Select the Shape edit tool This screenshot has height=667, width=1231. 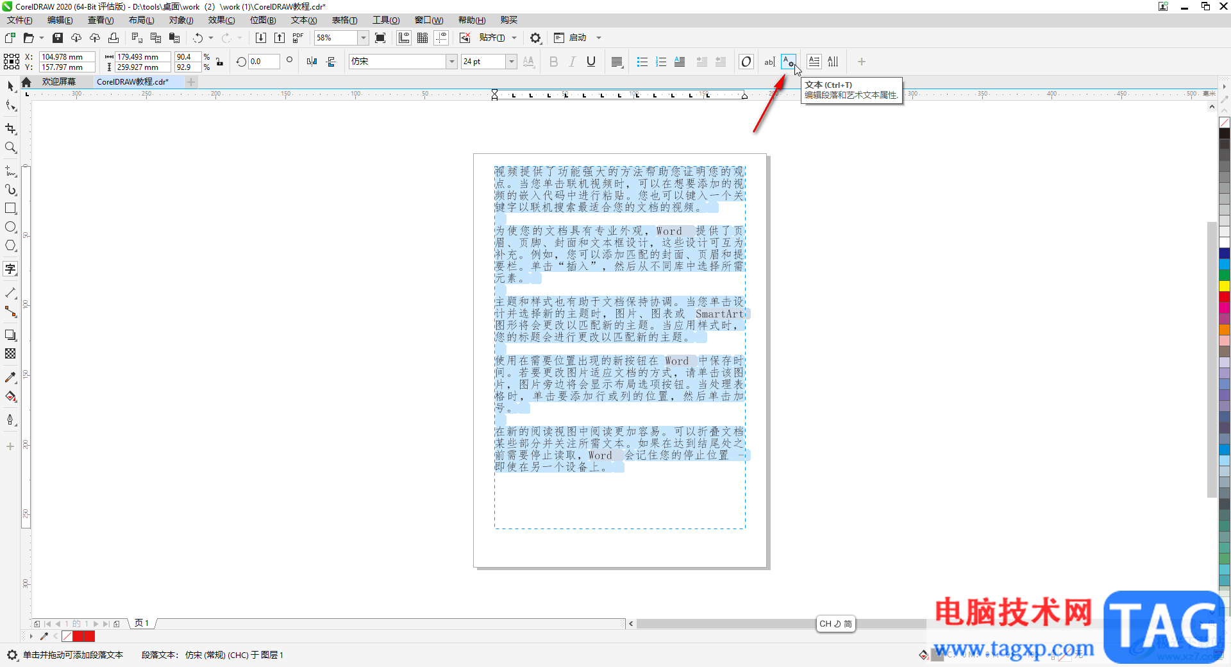(10, 105)
